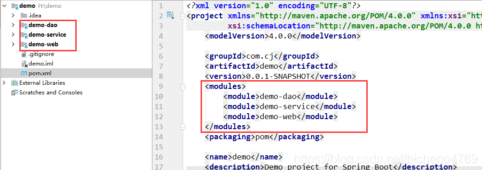Click line number 16 in gutter
The width and height of the screenshot is (482, 170).
(159, 157)
